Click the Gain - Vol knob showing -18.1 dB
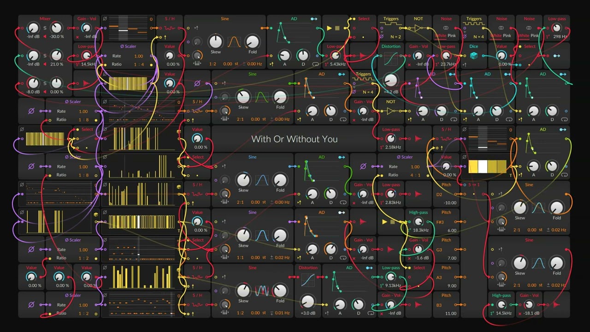590x332 pixels. coord(529,305)
